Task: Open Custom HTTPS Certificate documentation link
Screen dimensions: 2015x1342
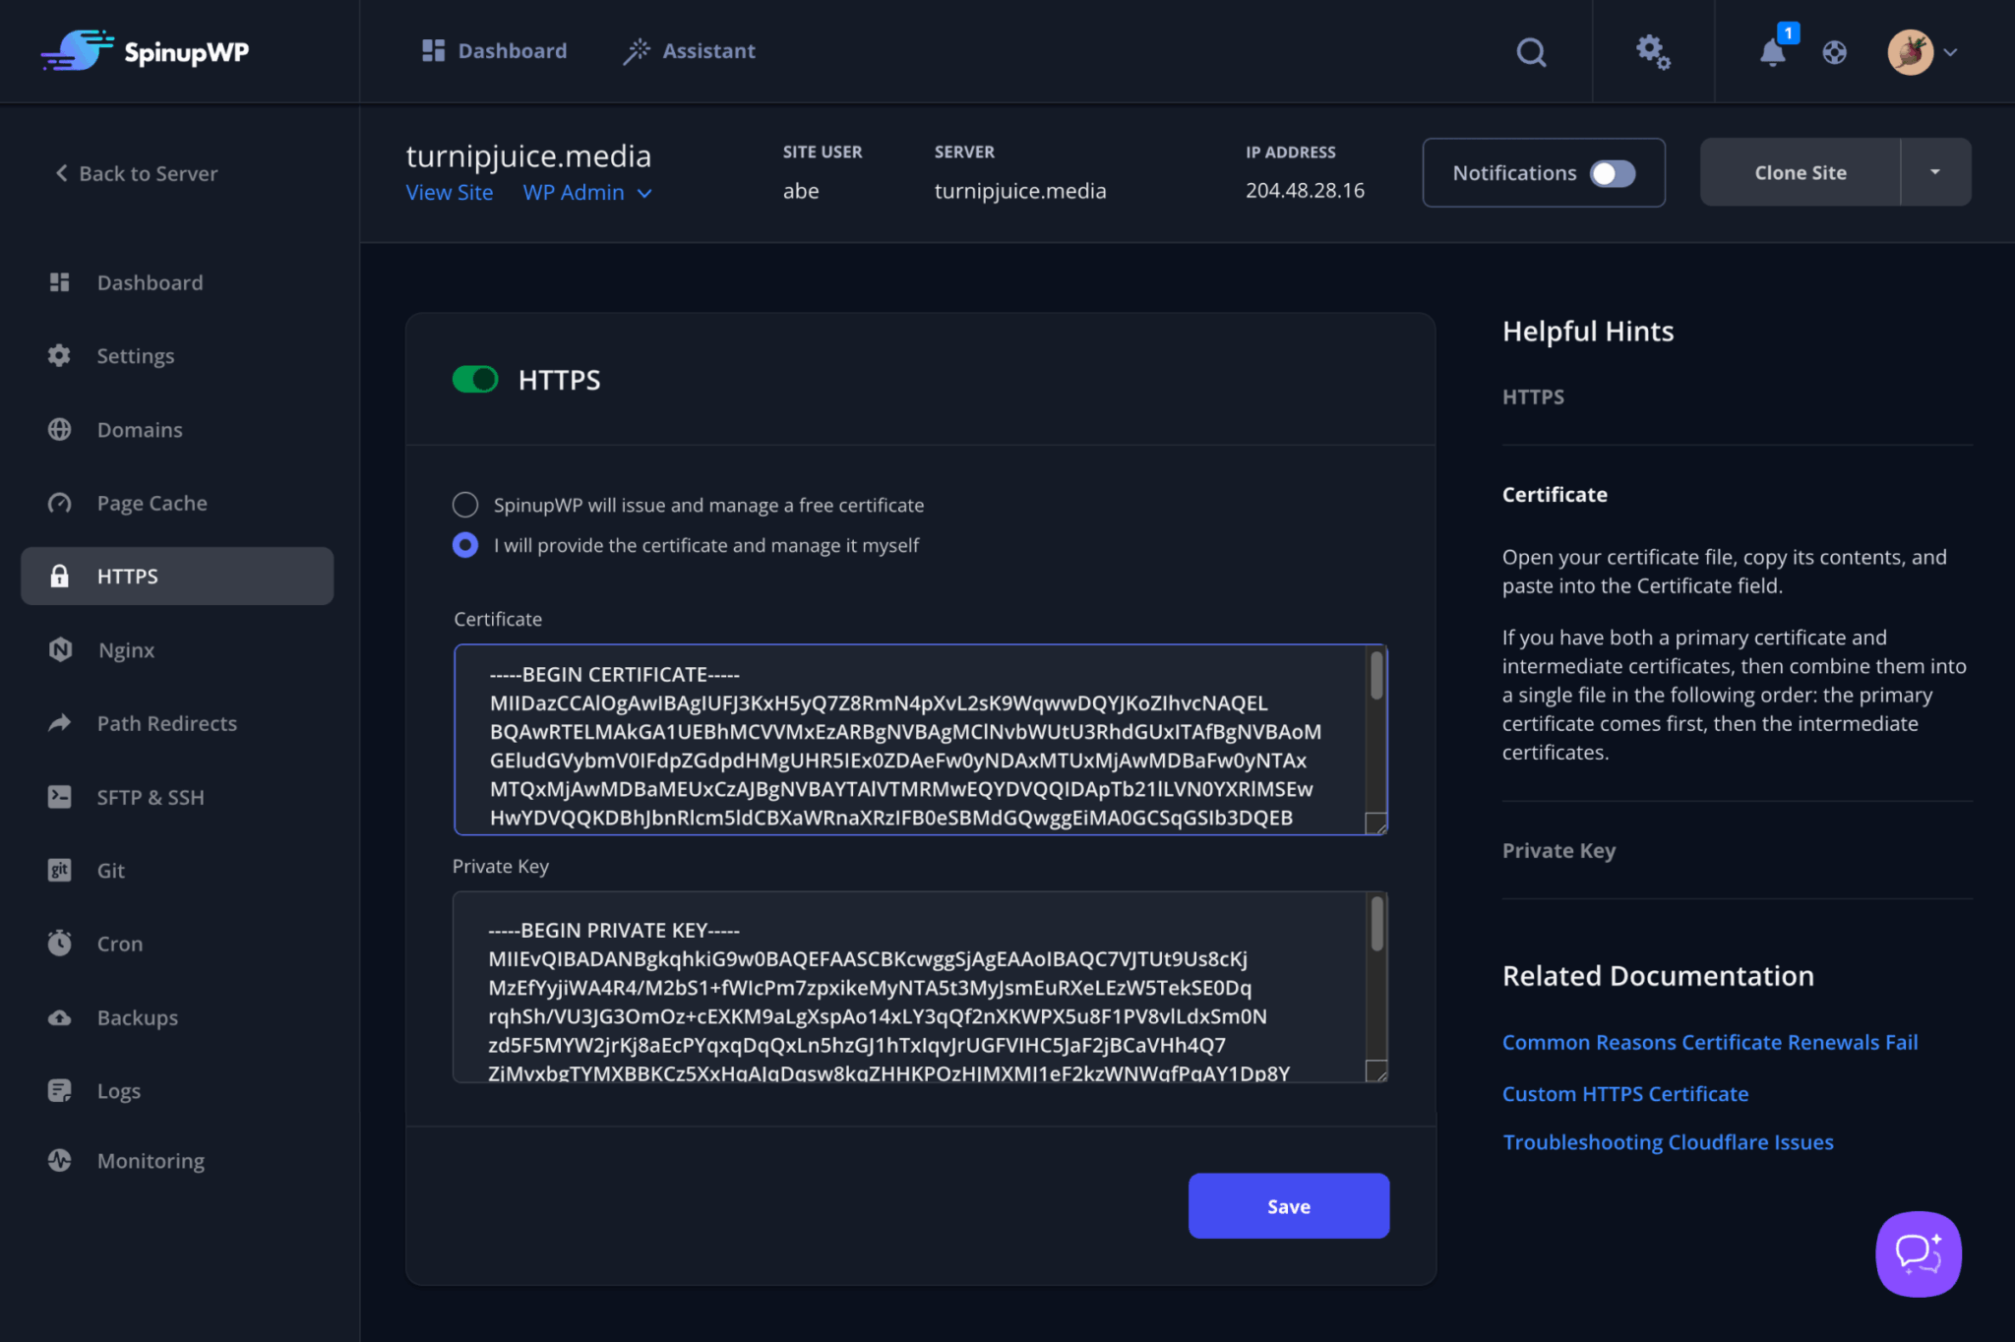Action: (1625, 1093)
